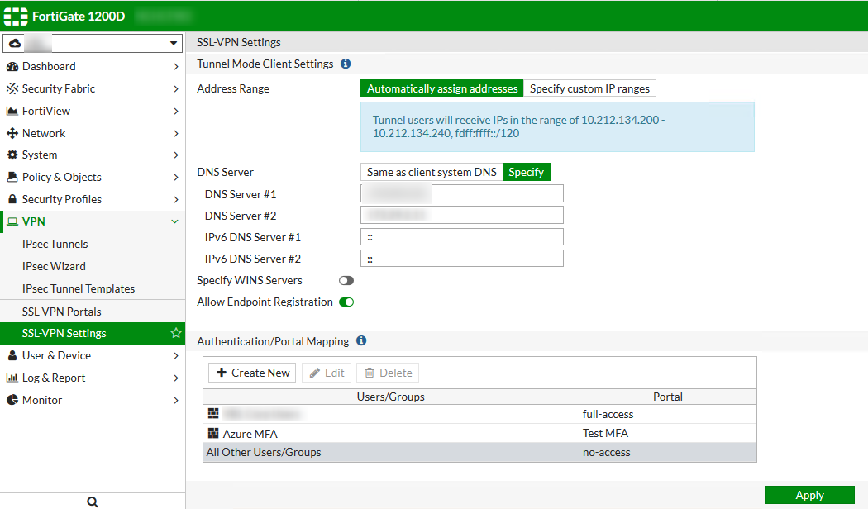Toggle Specify WINS Servers switch
Image resolution: width=868 pixels, height=509 pixels.
(x=346, y=280)
